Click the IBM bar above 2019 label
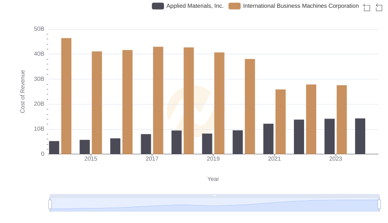Screen dimensions: 388x223 click(x=219, y=103)
